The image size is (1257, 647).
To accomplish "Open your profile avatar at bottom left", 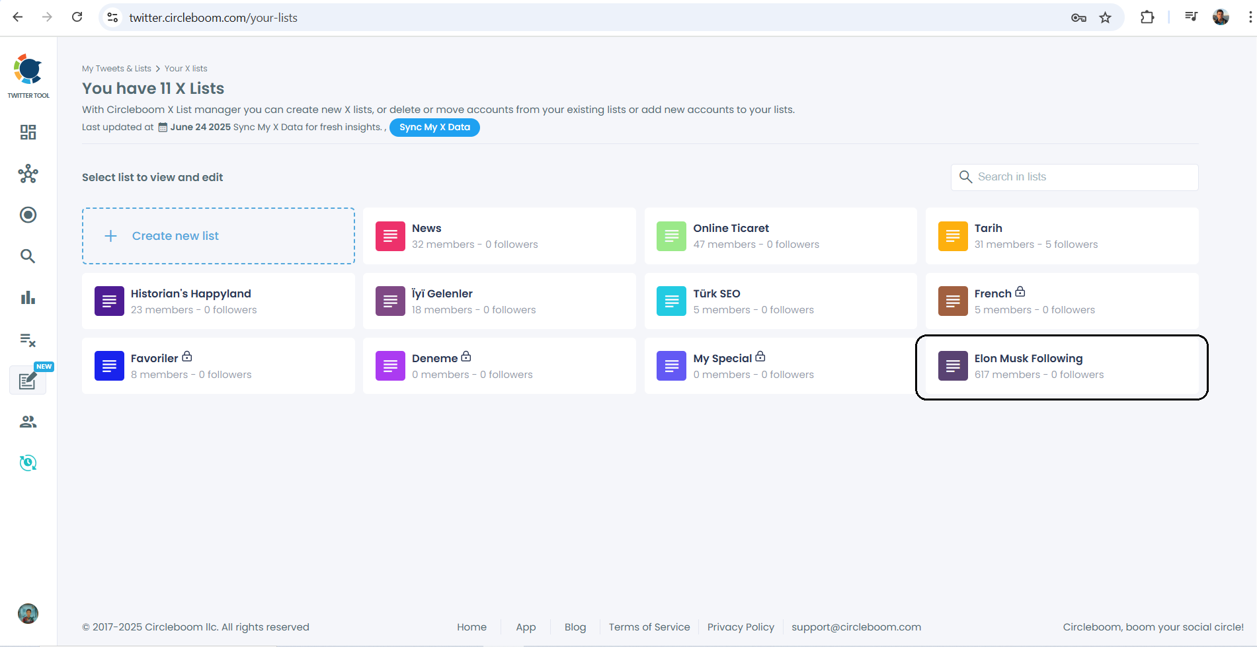I will pos(28,613).
